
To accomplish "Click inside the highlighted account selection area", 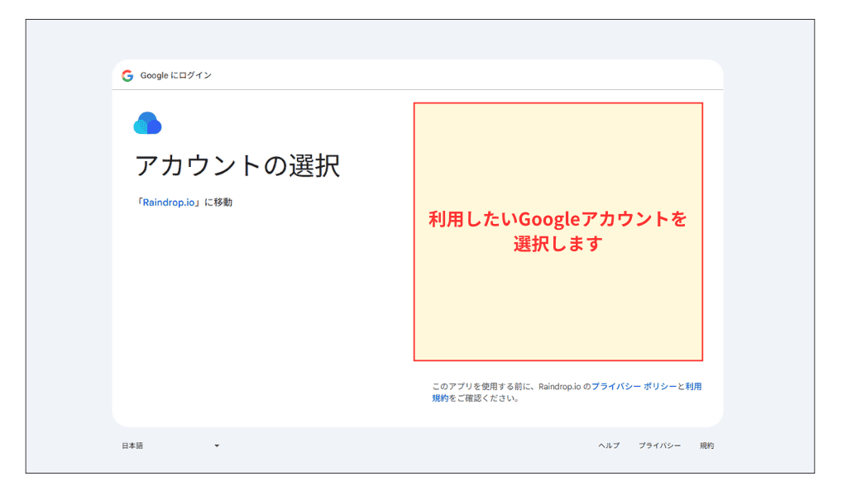I will pos(557,230).
